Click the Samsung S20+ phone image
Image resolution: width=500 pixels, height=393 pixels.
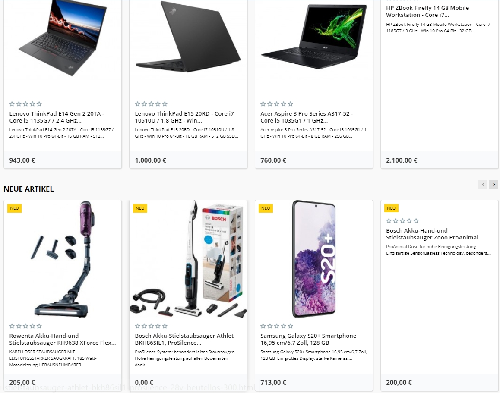click(x=314, y=259)
